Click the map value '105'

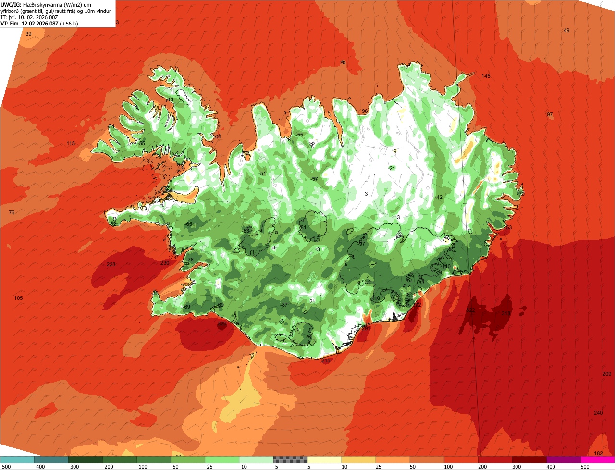point(18,298)
